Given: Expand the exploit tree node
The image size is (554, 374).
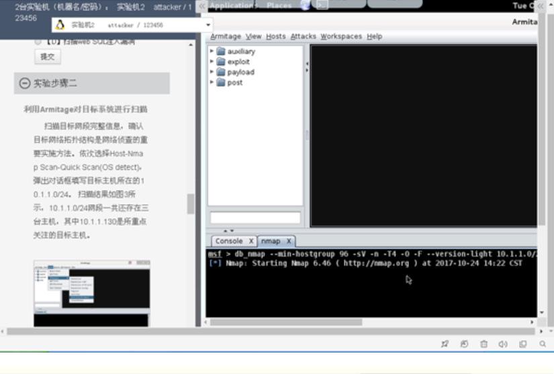Looking at the screenshot, I should tap(212, 62).
